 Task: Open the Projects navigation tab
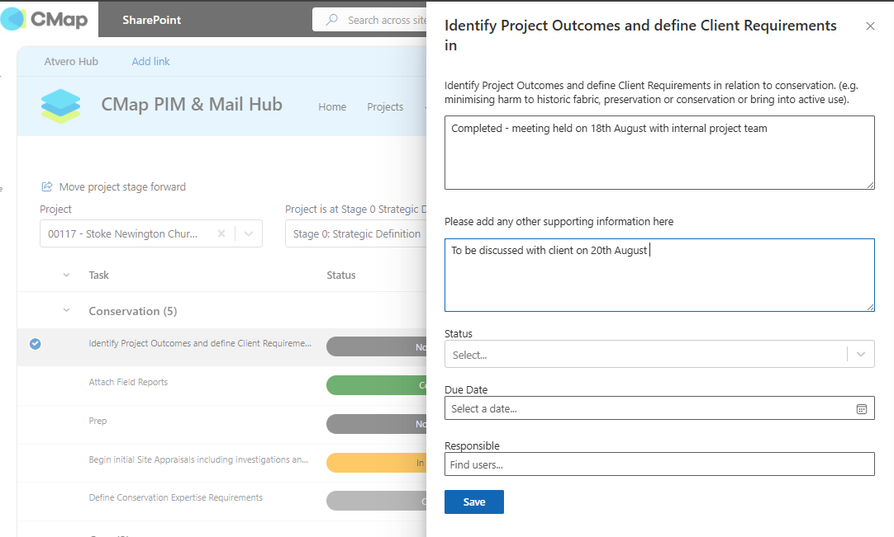[x=385, y=106]
